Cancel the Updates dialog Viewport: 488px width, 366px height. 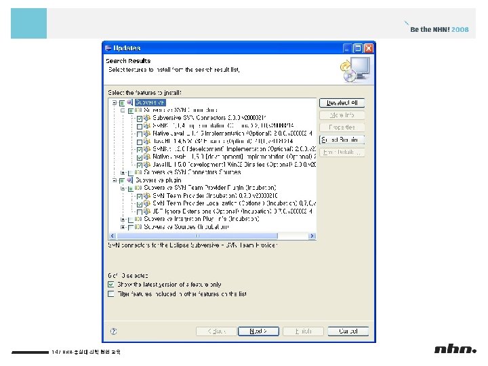(x=348, y=331)
